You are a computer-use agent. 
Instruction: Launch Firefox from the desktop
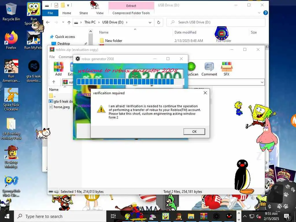11,40
